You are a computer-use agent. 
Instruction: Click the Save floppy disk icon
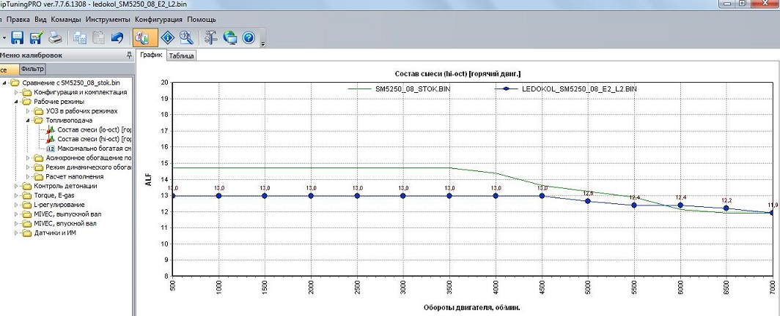pos(17,37)
